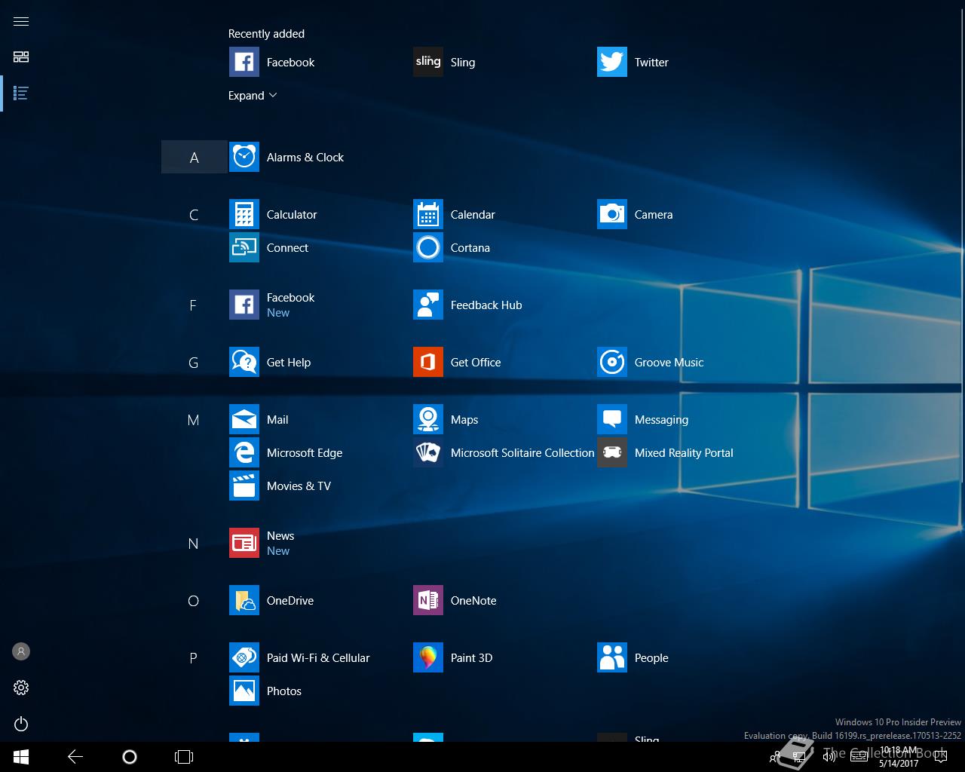This screenshot has height=772, width=965.
Task: Open Cortana circle on the taskbar
Action: point(130,757)
